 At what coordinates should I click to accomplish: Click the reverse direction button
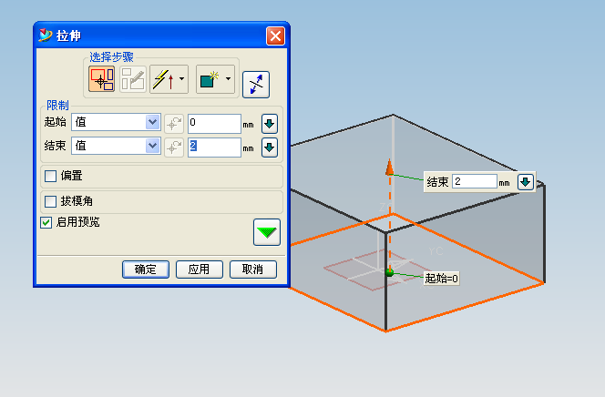pyautogui.click(x=256, y=85)
